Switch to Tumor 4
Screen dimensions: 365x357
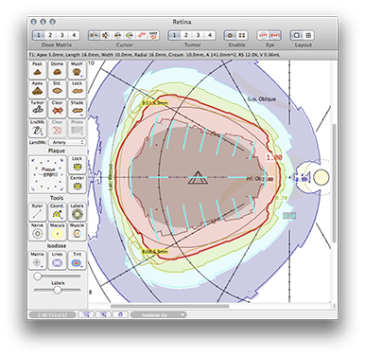(x=210, y=35)
